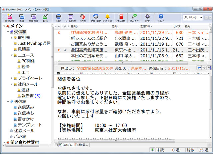Open the 経済 news folder

point(24,67)
